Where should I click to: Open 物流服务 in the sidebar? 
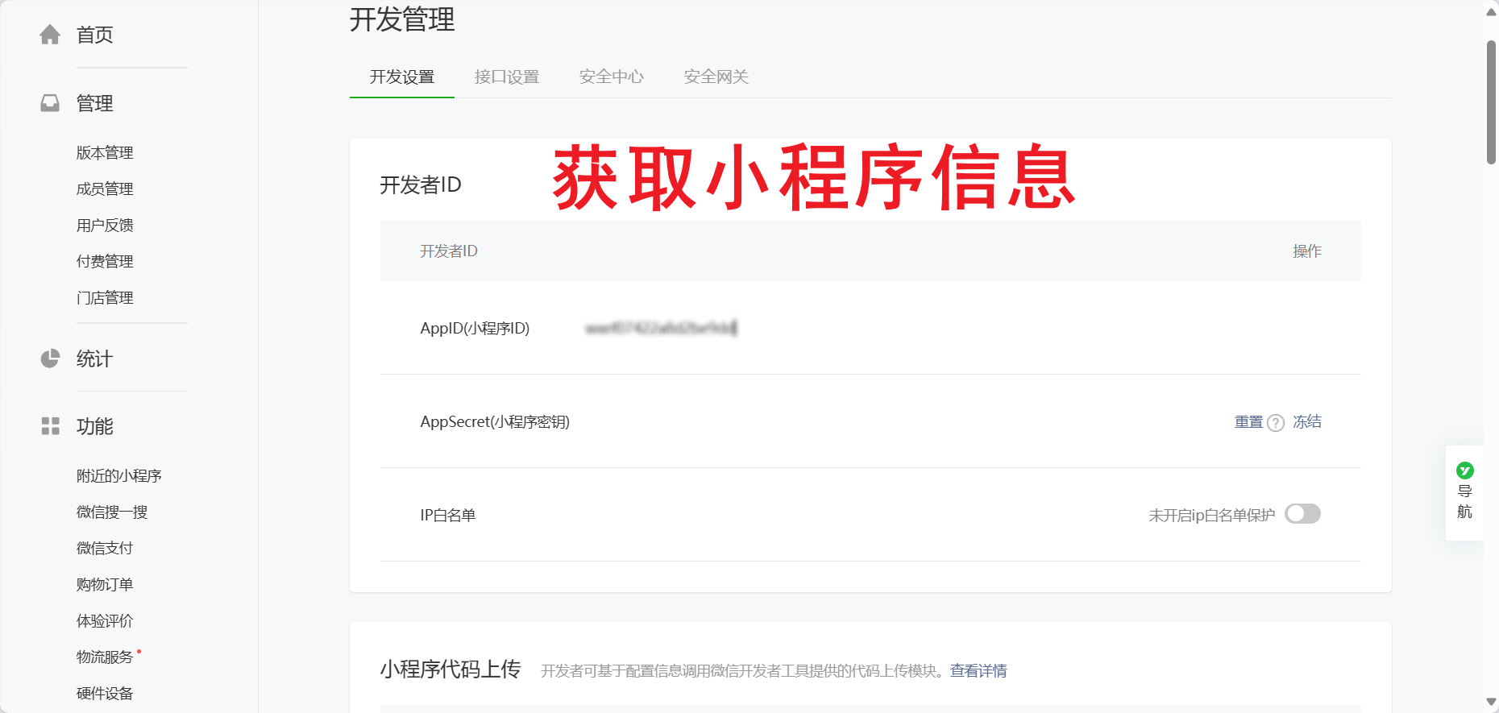pyautogui.click(x=105, y=657)
